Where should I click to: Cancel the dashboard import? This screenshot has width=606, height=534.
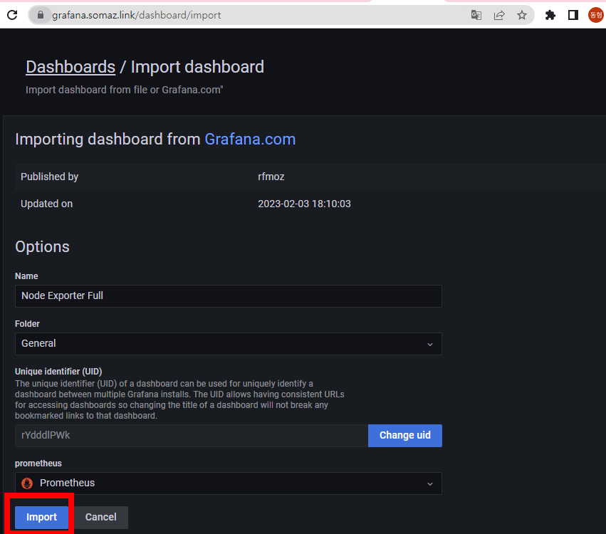pyautogui.click(x=101, y=518)
